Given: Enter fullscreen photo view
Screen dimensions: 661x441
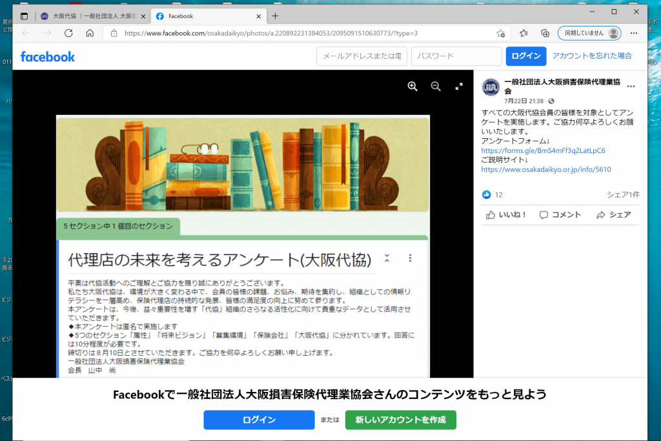Looking at the screenshot, I should (x=459, y=87).
